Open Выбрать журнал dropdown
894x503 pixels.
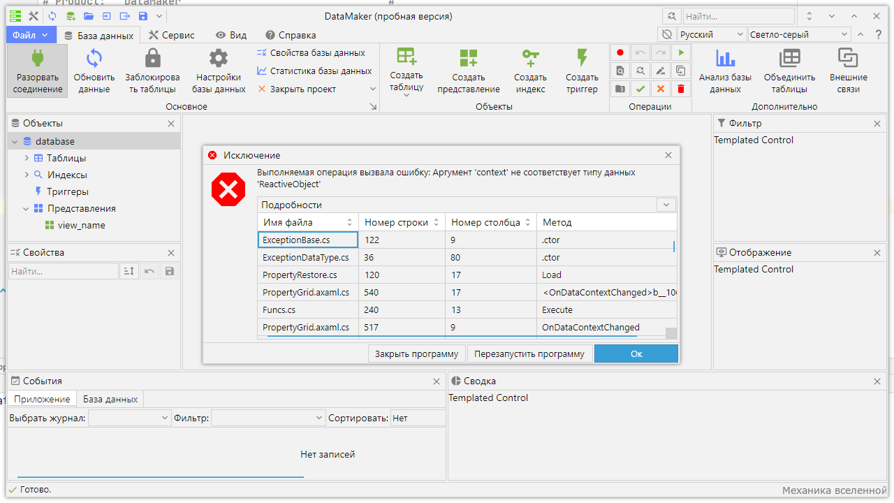[129, 418]
